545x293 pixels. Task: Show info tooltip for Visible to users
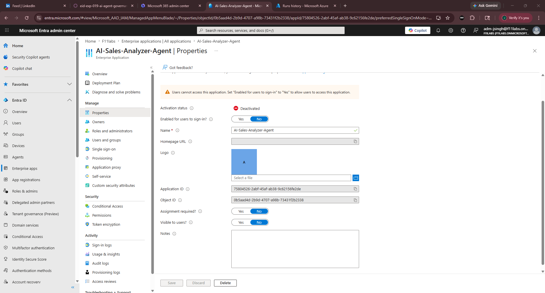[x=191, y=222]
